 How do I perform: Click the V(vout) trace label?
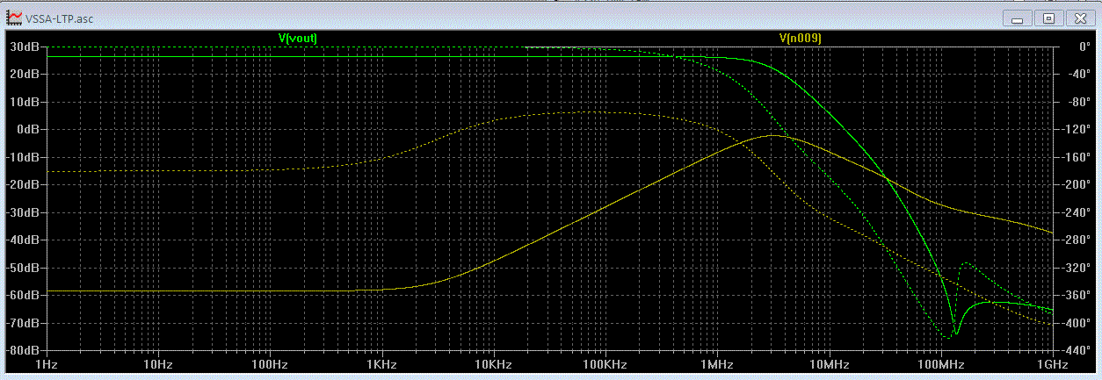coord(297,38)
